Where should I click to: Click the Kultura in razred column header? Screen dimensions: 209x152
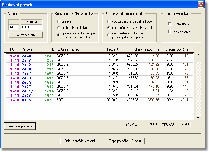pyautogui.click(x=68, y=49)
